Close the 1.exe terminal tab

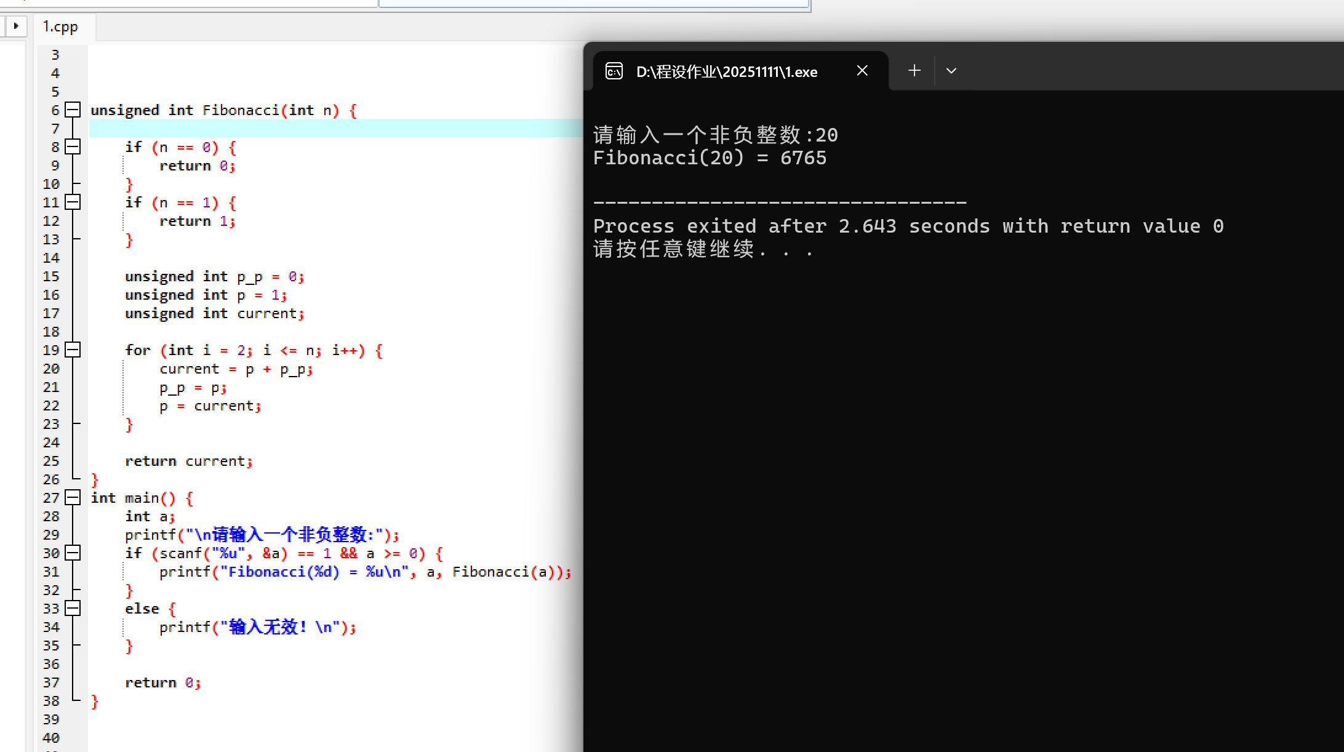(x=862, y=71)
